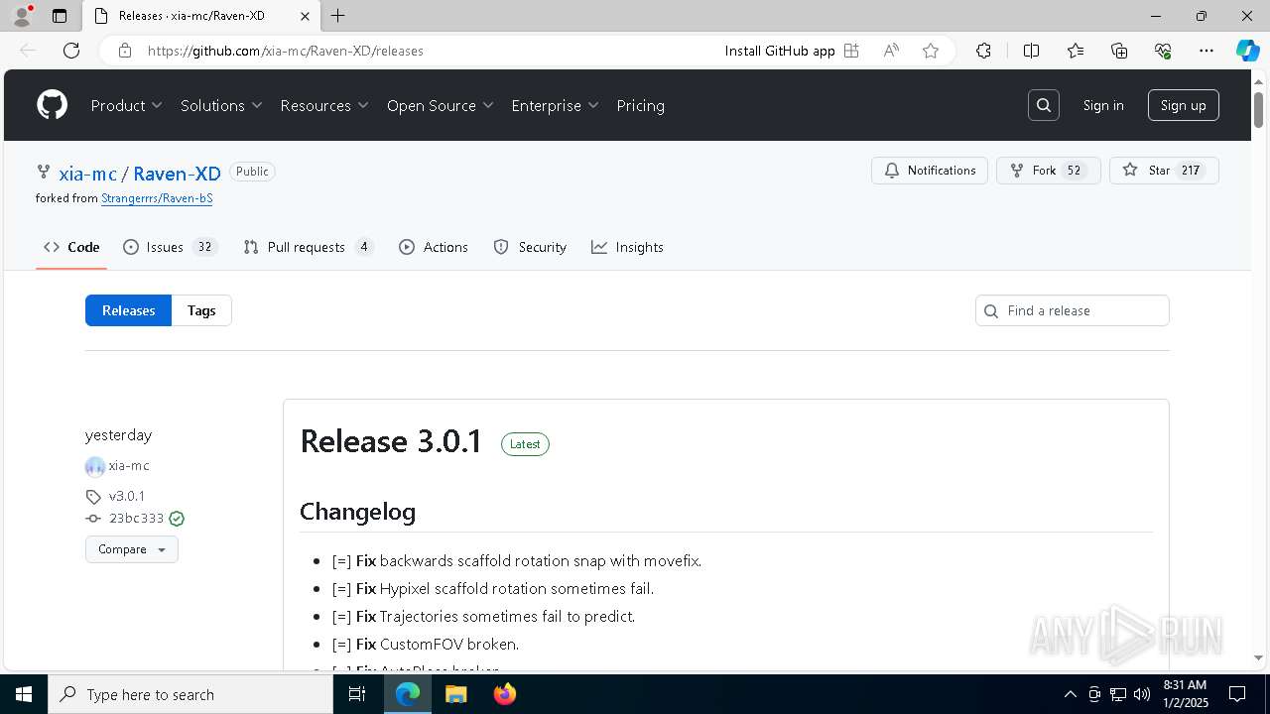Select the Releases tab button

tap(128, 310)
